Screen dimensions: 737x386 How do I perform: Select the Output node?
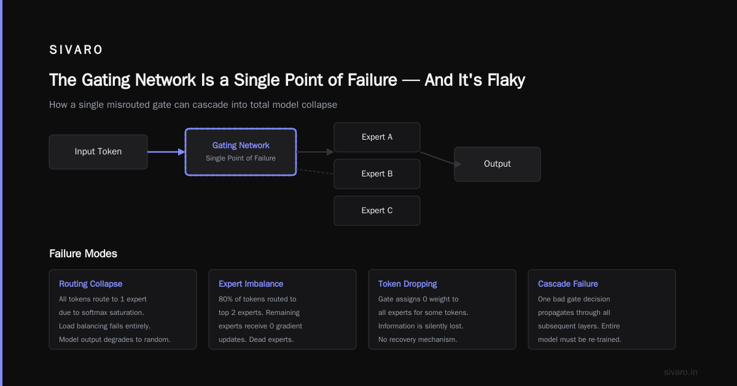pyautogui.click(x=497, y=164)
